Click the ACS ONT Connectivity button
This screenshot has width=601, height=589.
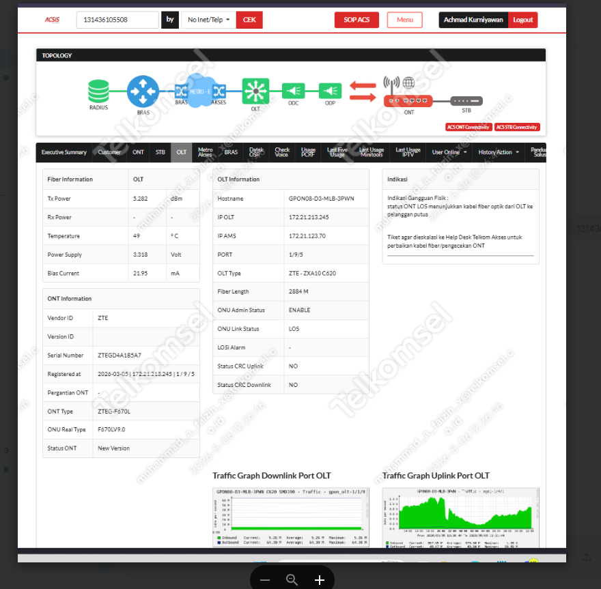point(469,127)
